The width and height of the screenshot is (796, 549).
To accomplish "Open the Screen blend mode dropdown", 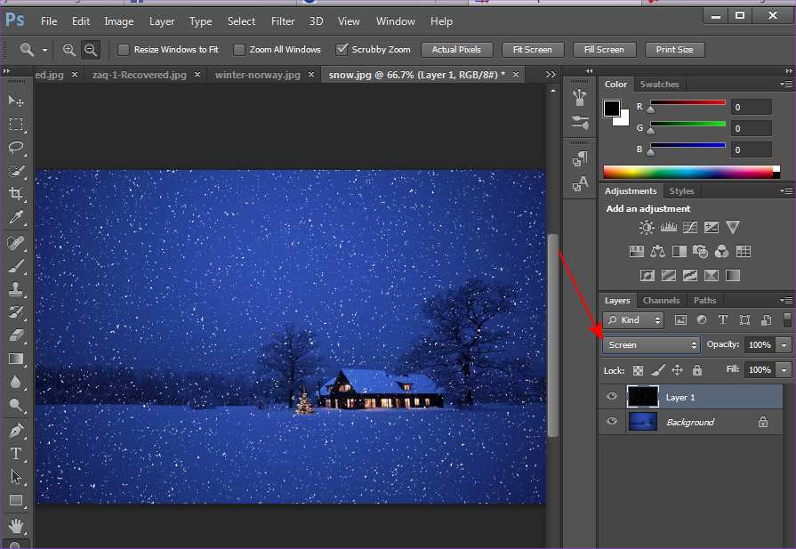I will point(652,344).
